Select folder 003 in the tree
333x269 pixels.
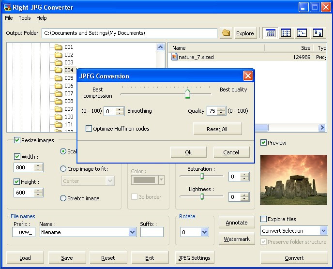pyautogui.click(x=64, y=62)
